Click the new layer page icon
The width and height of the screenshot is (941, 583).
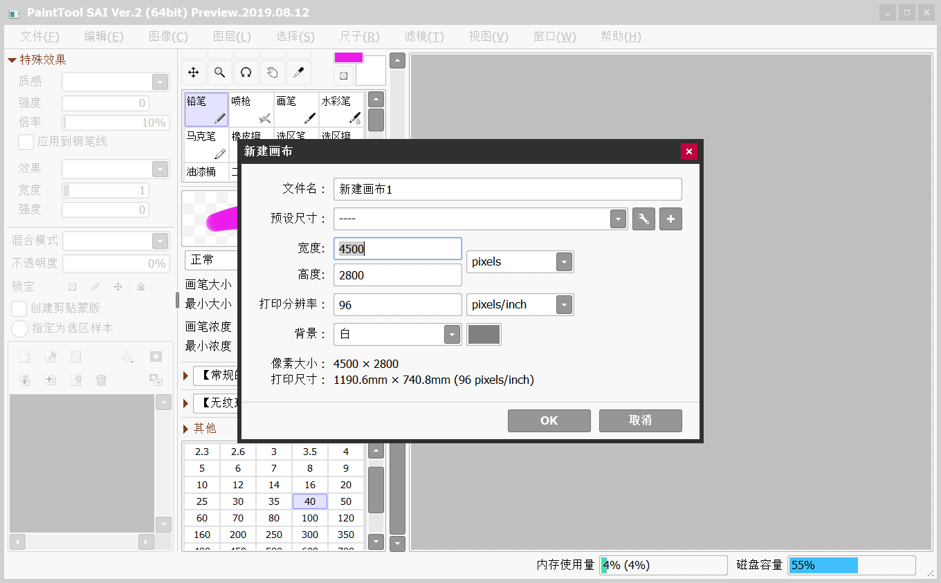pyautogui.click(x=24, y=357)
